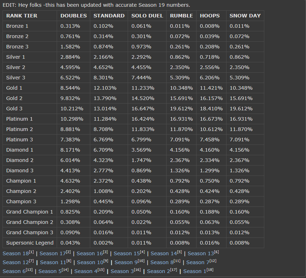Image resolution: width=306 pixels, height=278 pixels.
Task: Open the Season 1 link
Action: click(x=195, y=271)
